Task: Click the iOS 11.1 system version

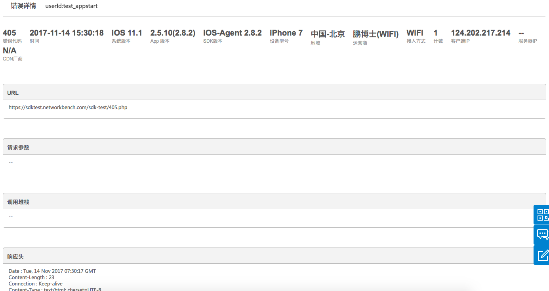Action: pos(127,33)
